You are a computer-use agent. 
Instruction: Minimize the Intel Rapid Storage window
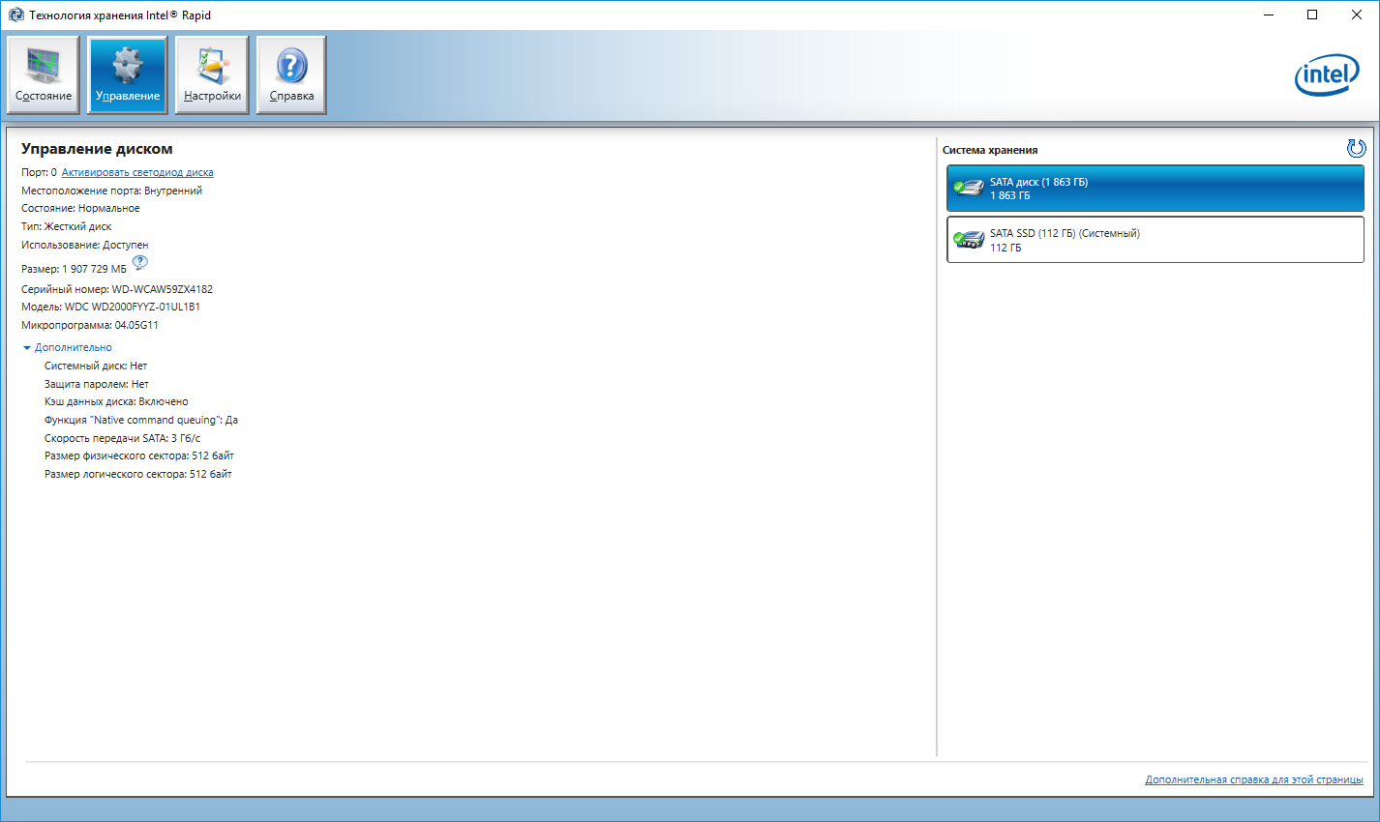[x=1268, y=15]
